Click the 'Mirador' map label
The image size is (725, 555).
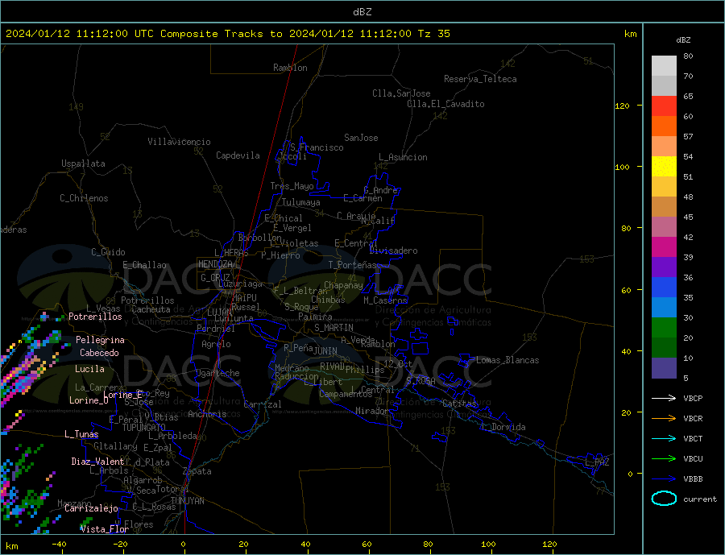coord(372,411)
